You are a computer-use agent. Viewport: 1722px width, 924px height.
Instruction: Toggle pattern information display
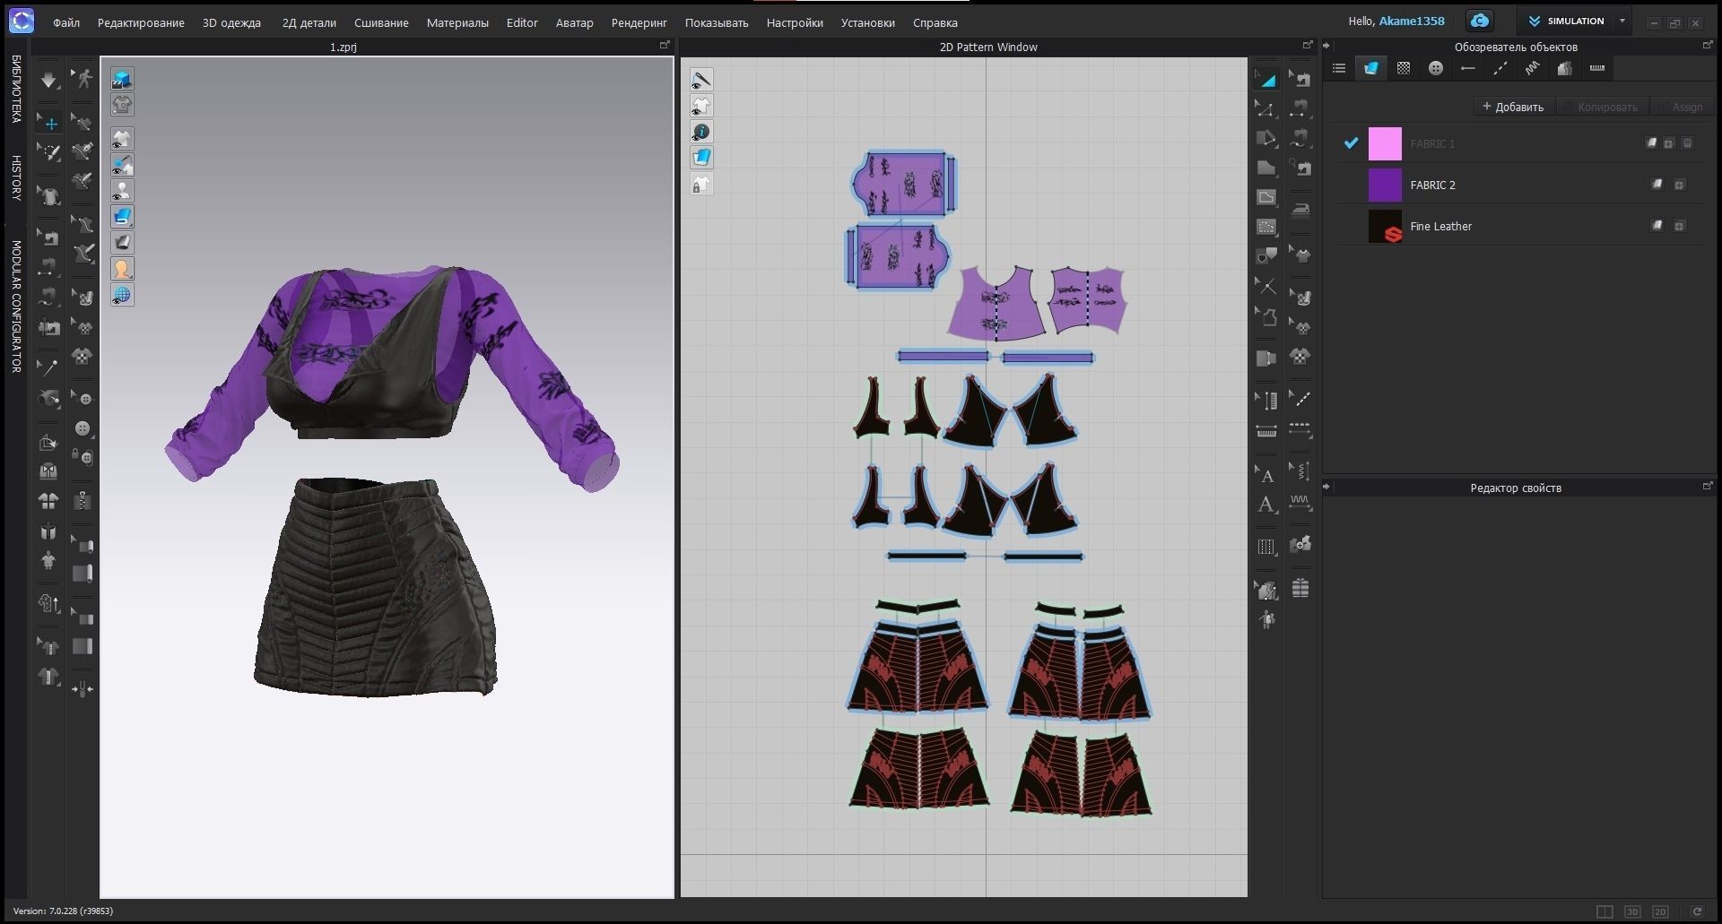click(702, 132)
